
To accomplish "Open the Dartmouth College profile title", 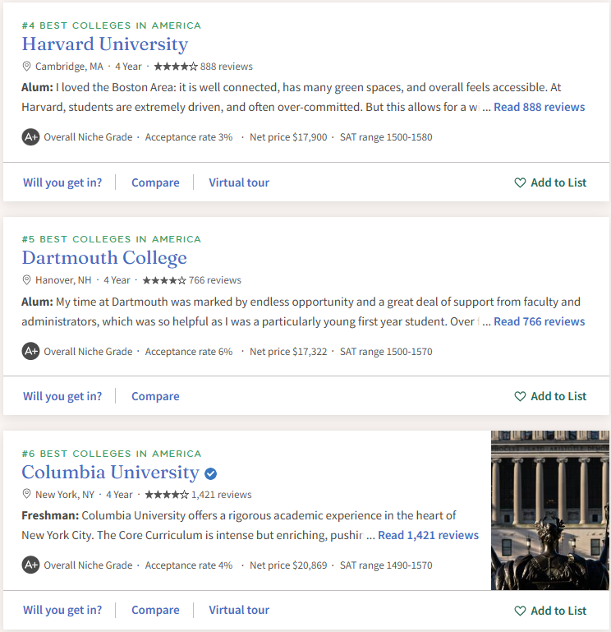I will coord(104,258).
